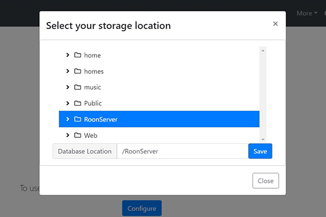The image size is (326, 217).
Task: Select the home folder name
Action: (92, 55)
